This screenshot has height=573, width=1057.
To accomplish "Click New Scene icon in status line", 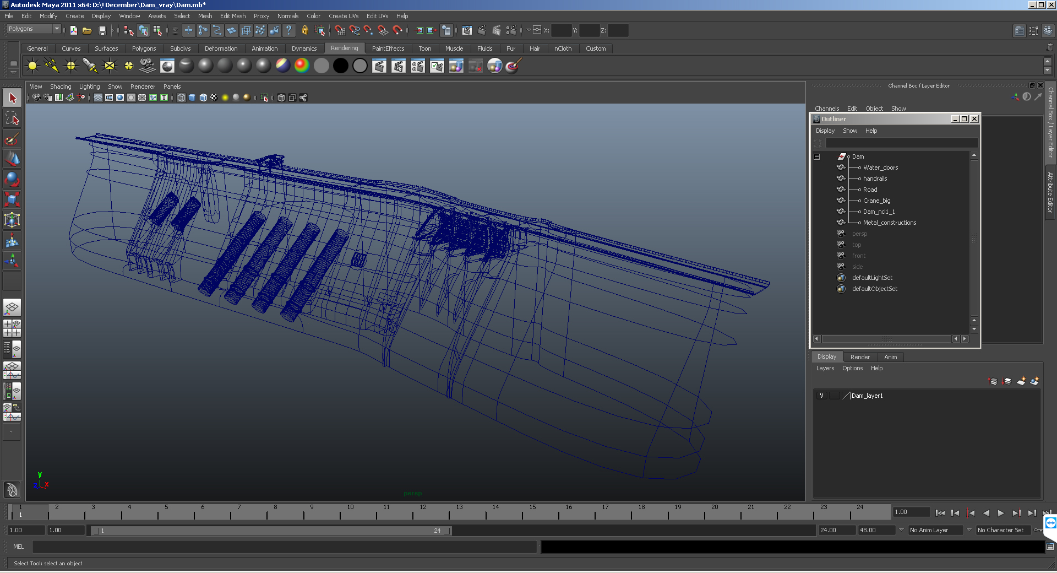I will pos(74,30).
